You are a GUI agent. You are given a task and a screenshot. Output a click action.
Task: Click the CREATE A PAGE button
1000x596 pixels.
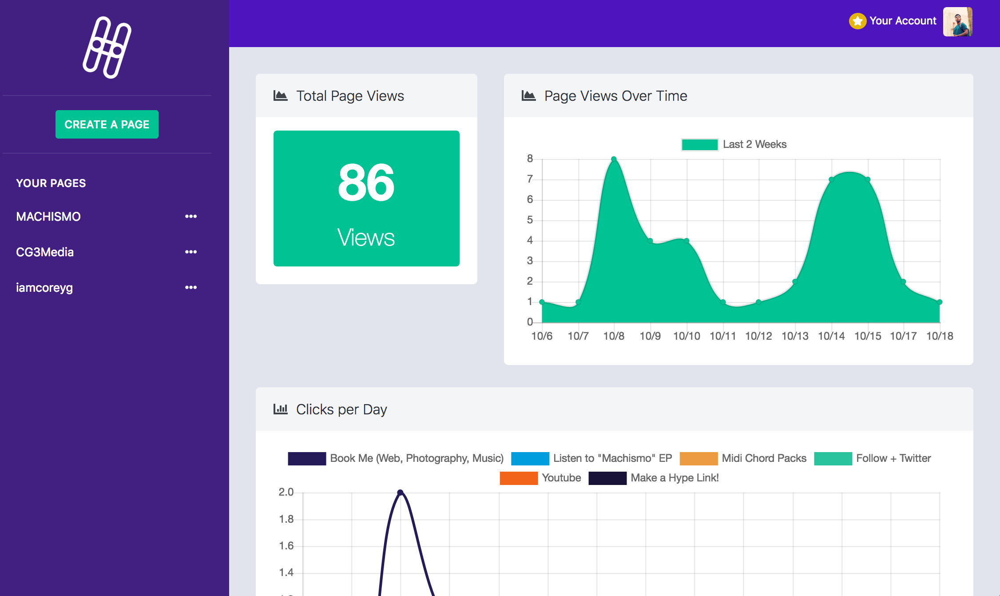pos(107,124)
